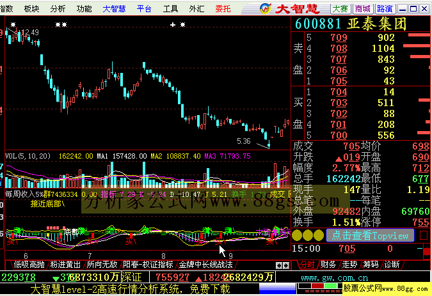
Task: Click sell level 3 price 707
Action: 339,59
